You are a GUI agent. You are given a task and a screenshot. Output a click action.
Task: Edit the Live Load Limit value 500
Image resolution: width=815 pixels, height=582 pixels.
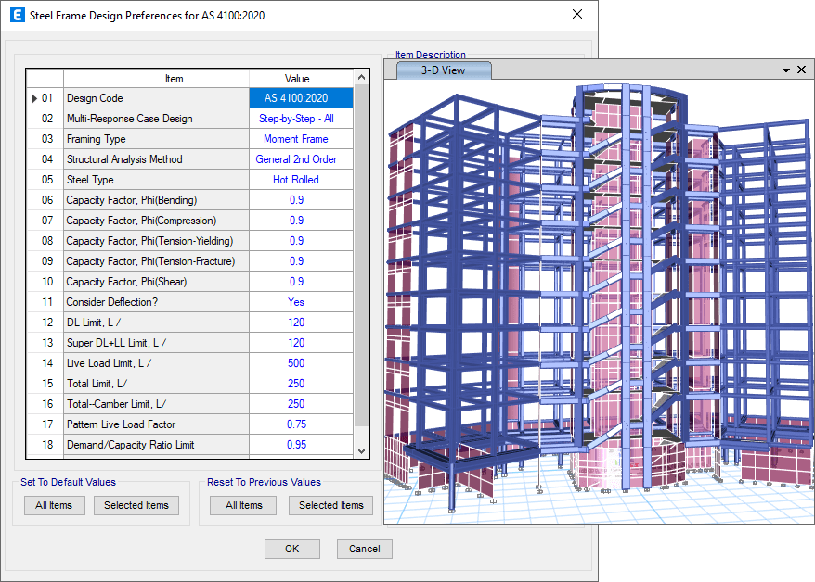301,363
